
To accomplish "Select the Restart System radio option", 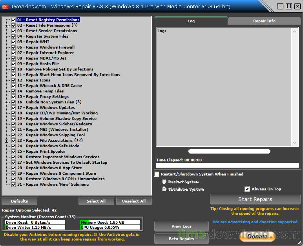I will pos(164,182).
